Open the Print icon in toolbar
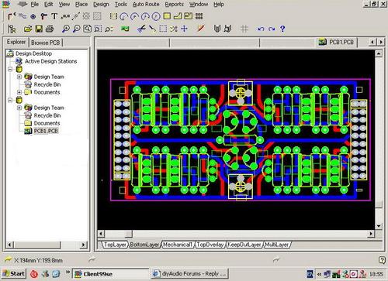Image resolution: width=388 pixels, height=281 pixels. [50, 29]
